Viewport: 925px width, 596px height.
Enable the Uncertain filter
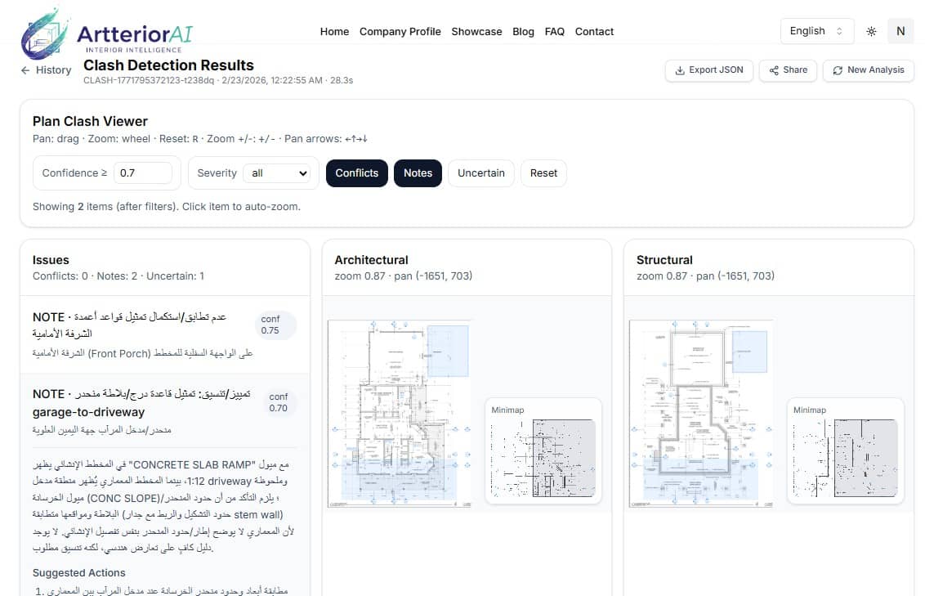480,173
